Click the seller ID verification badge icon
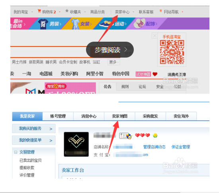Viewport: 219px width, 193px height. (125, 136)
